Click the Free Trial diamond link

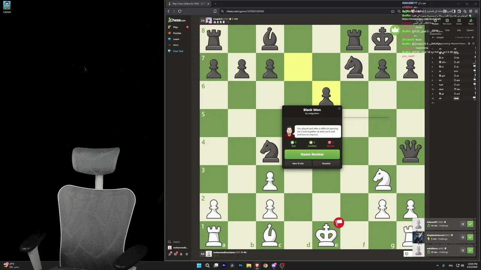pyautogui.click(x=177, y=51)
